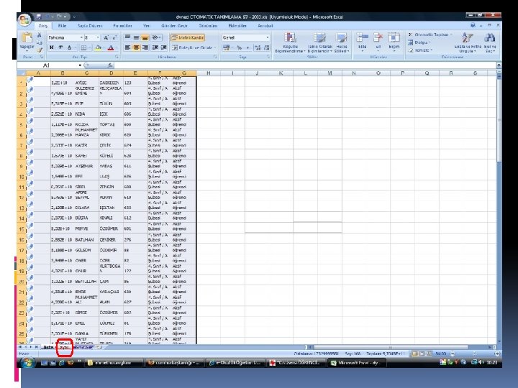Click the zoom out minus button
Image resolution: width=518 pixels, height=388 pixels.
pyautogui.click(x=453, y=354)
